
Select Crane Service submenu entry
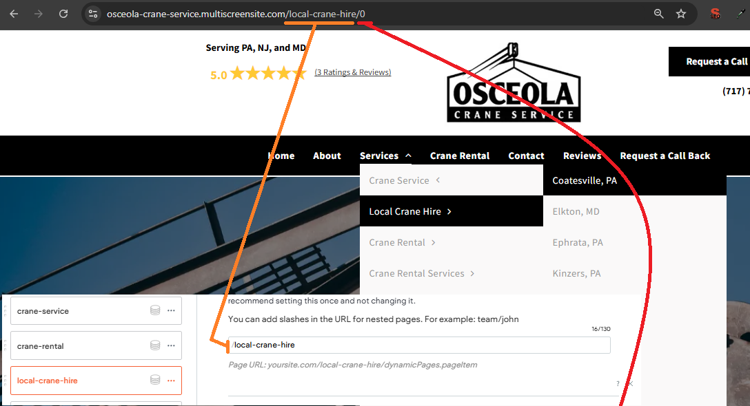[x=451, y=180]
